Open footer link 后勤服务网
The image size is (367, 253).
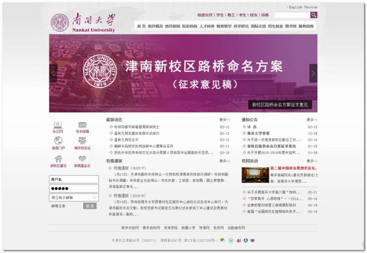(236, 228)
